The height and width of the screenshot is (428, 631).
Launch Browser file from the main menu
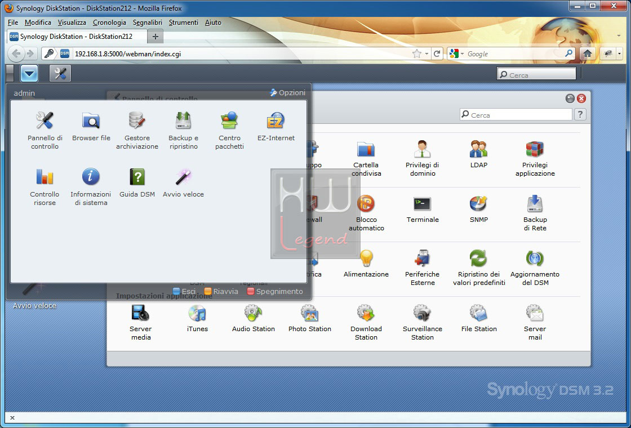click(91, 126)
